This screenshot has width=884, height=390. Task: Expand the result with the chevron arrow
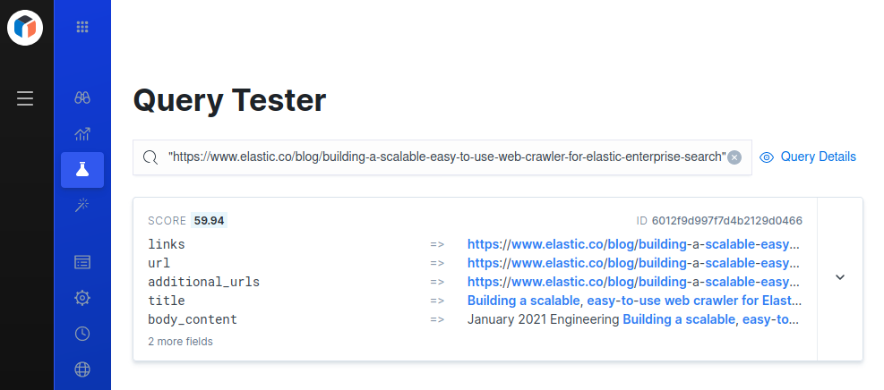pos(840,277)
